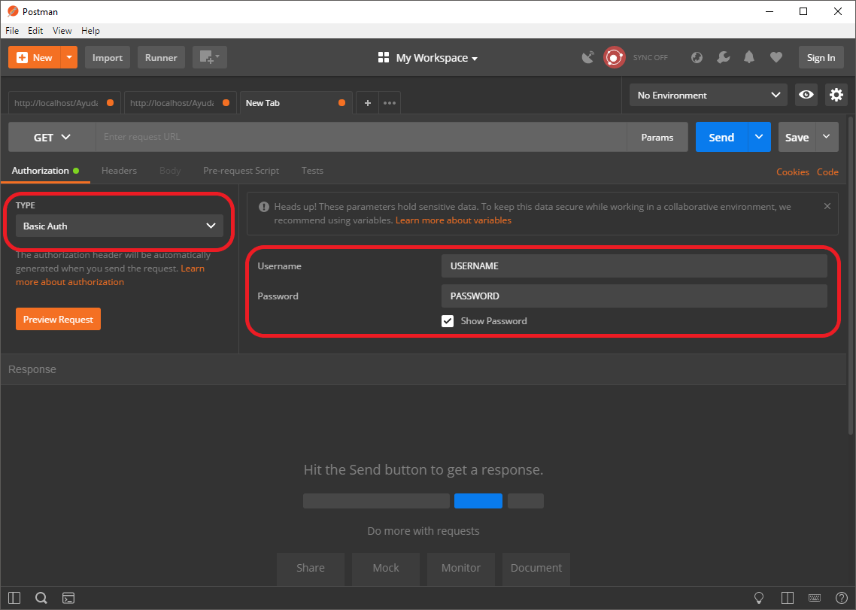Switch to the Tests tab
856x610 pixels.
tap(312, 171)
